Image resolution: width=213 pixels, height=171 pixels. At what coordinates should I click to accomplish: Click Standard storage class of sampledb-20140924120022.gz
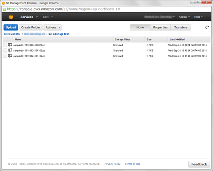118,45
